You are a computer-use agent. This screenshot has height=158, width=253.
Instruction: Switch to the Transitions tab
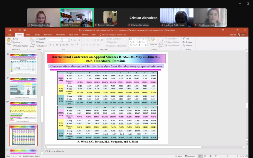pyautogui.click(x=48, y=35)
